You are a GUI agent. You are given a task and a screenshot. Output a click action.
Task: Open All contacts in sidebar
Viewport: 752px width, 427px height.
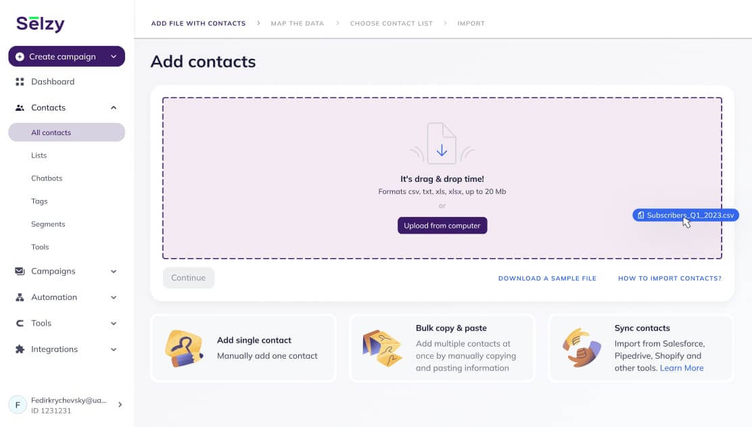(51, 132)
